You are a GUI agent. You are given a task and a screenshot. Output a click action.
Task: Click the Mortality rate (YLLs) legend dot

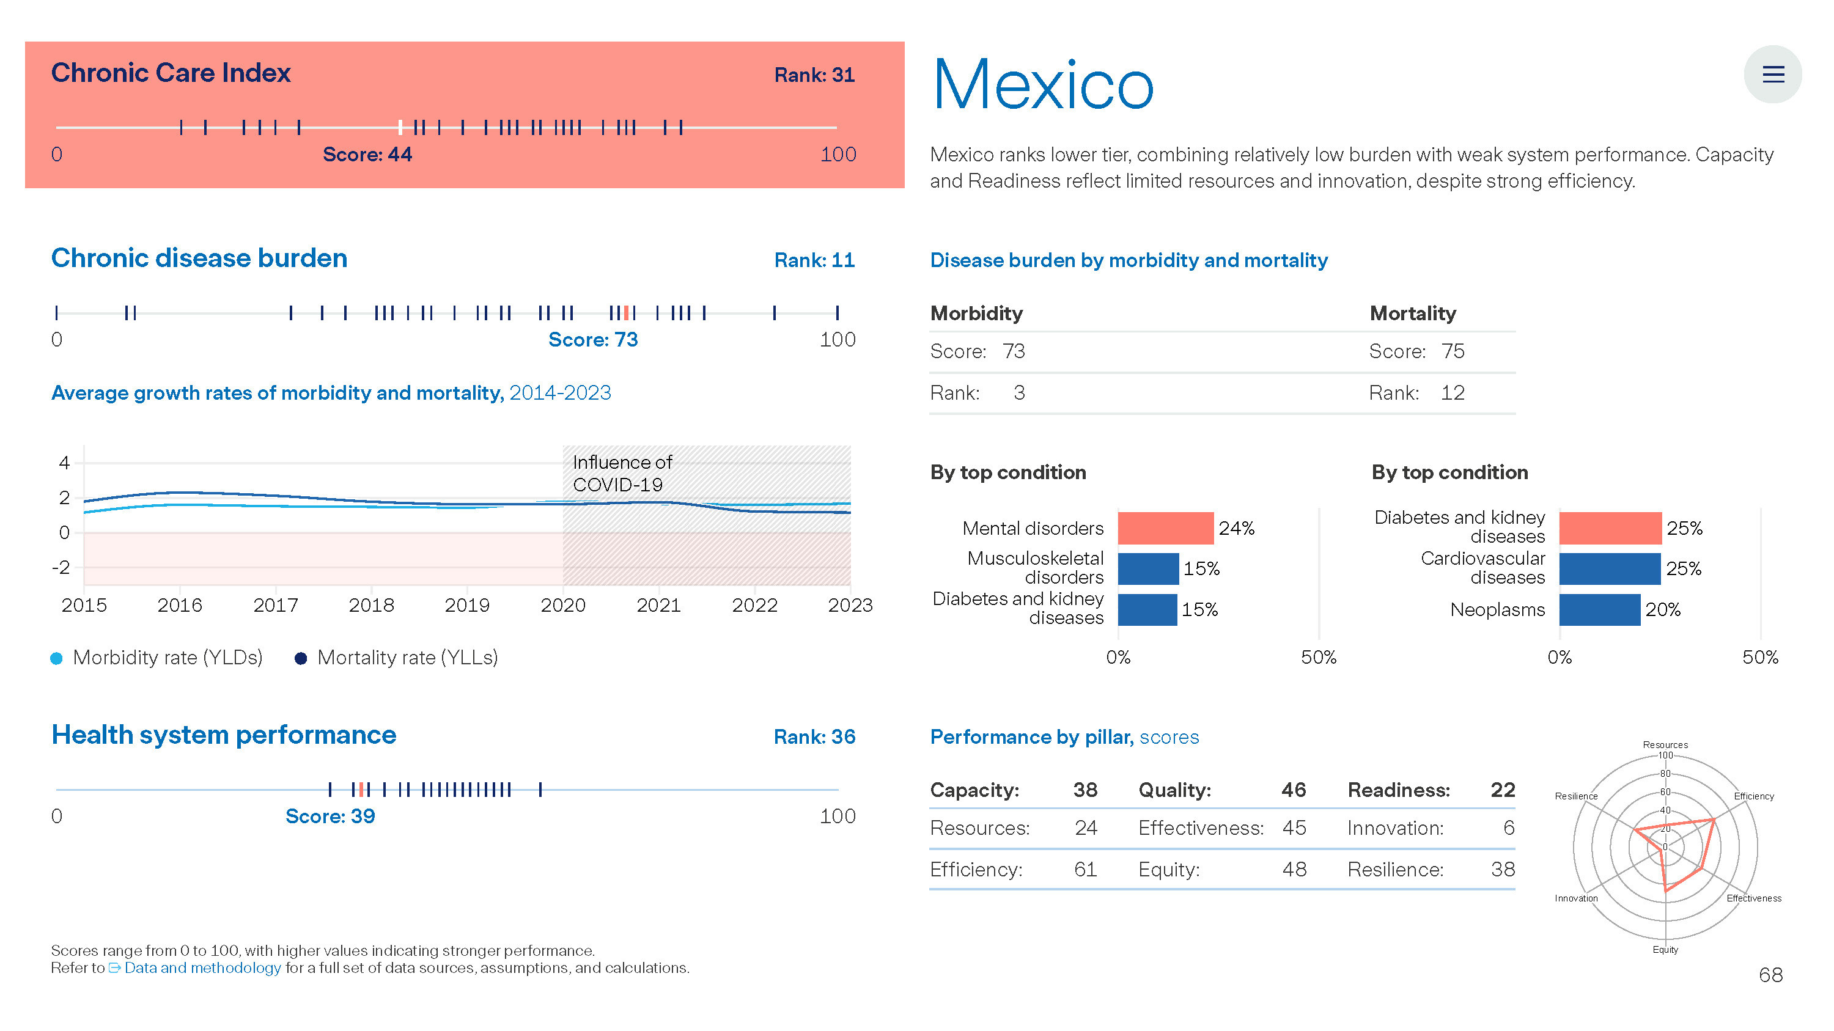(300, 658)
